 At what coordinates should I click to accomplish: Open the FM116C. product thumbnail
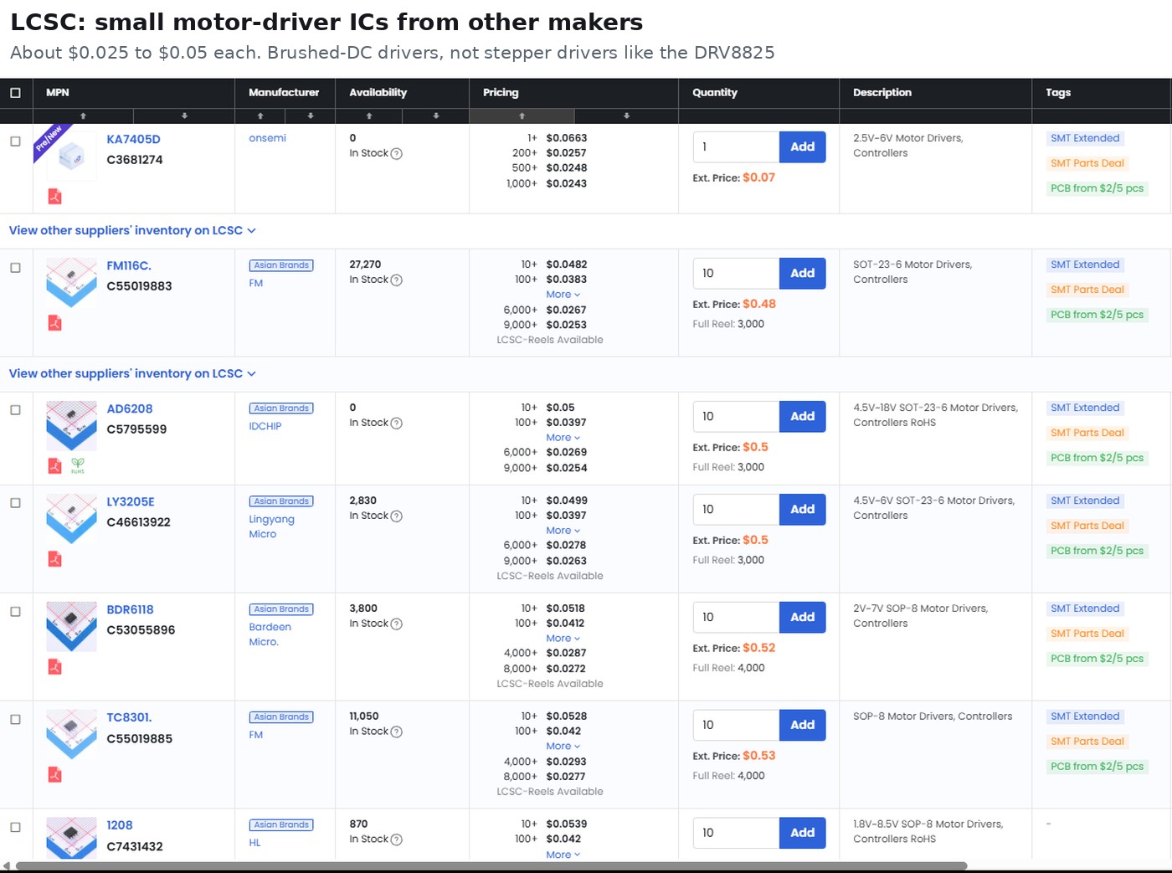[x=71, y=283]
